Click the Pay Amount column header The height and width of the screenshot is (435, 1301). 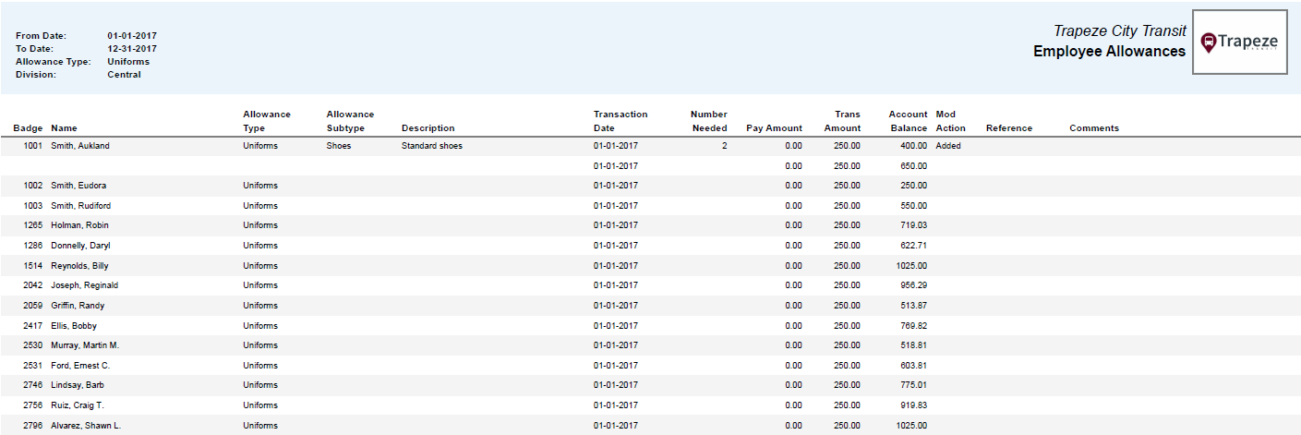tap(774, 128)
